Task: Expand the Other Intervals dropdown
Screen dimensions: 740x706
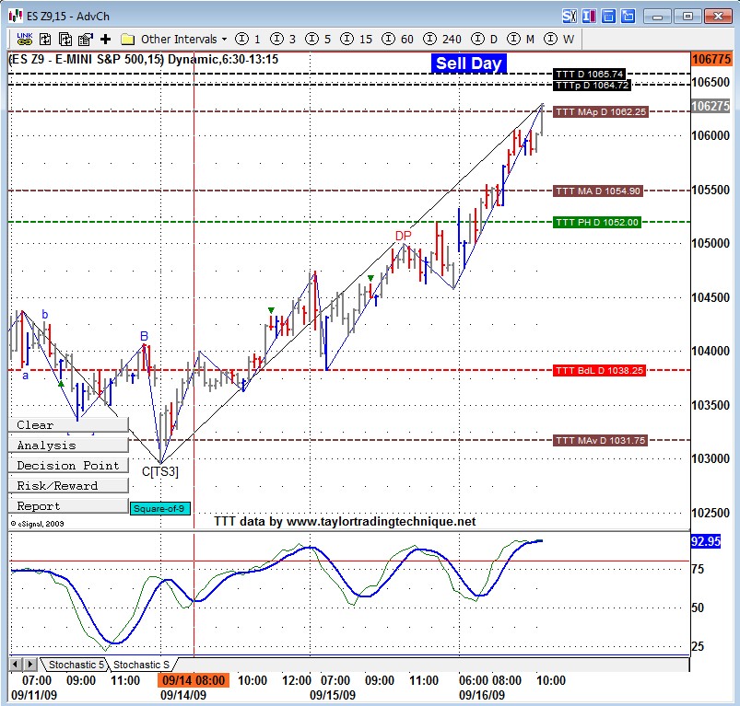Action: pyautogui.click(x=184, y=39)
